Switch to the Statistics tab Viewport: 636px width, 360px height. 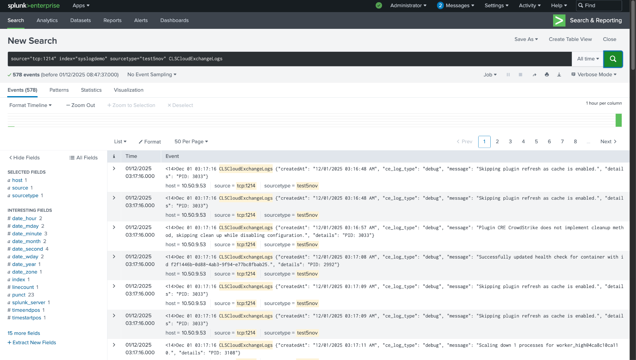91,90
